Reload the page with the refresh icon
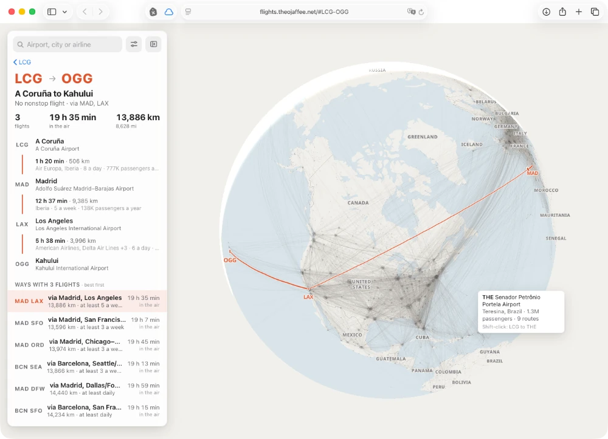608x439 pixels. [421, 12]
